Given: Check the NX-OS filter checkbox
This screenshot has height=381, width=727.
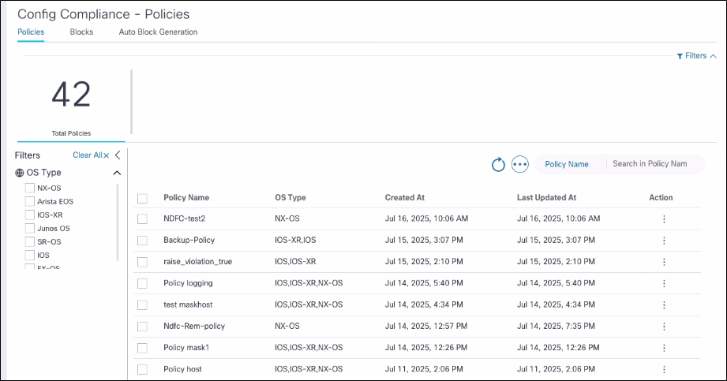Looking at the screenshot, I should click(x=30, y=188).
